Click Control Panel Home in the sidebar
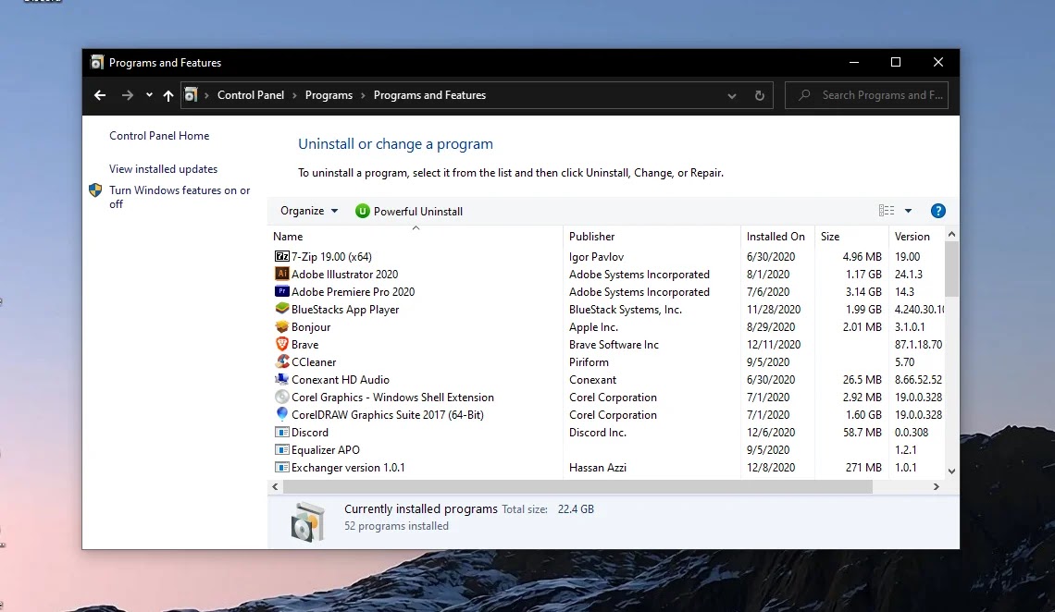The height and width of the screenshot is (612, 1055). pos(158,135)
